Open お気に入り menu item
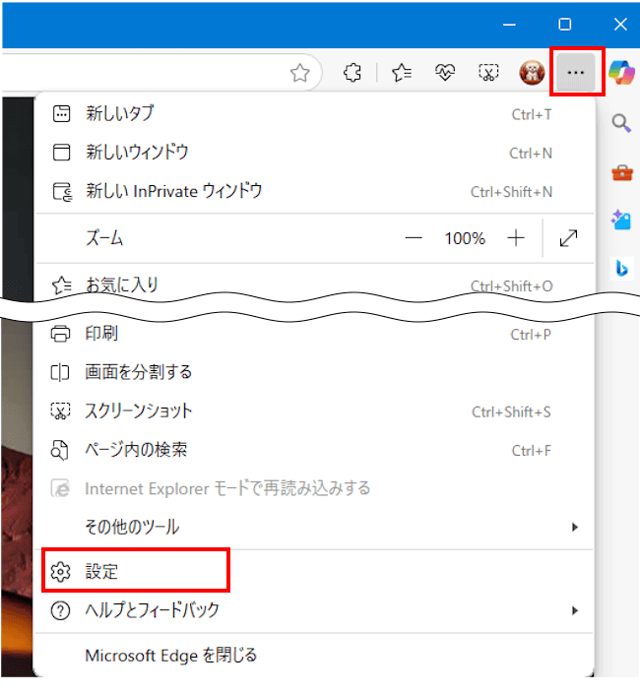Viewport: 640px width, 694px height. [x=314, y=285]
